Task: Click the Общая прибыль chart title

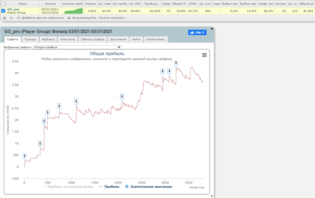Action: [x=107, y=53]
